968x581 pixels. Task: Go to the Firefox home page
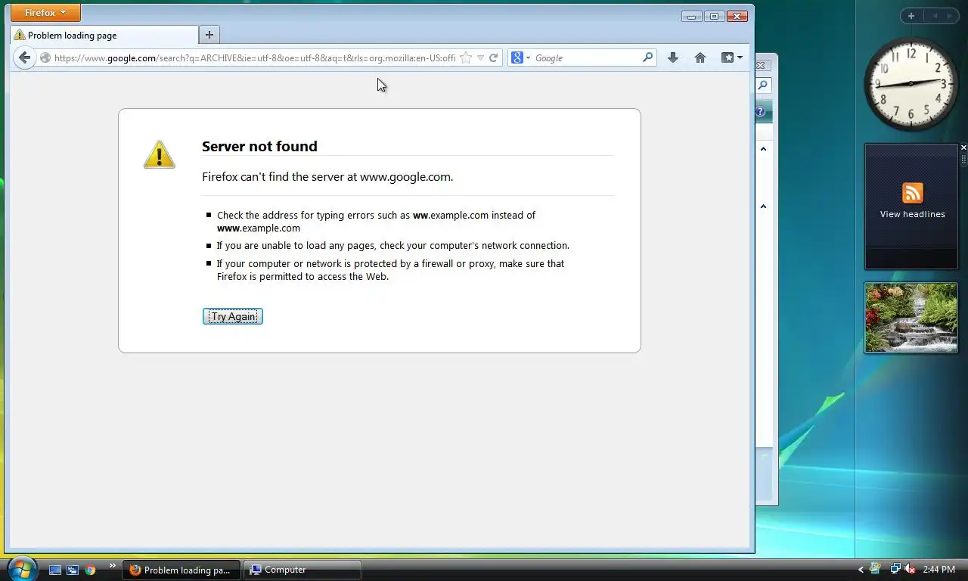[700, 57]
